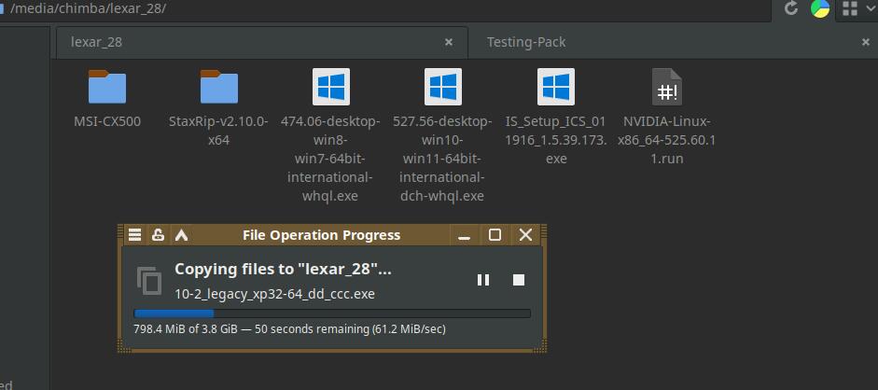The width and height of the screenshot is (878, 390).
Task: Click the shade-up arrow icon in dialog titlebar
Action: coord(182,235)
